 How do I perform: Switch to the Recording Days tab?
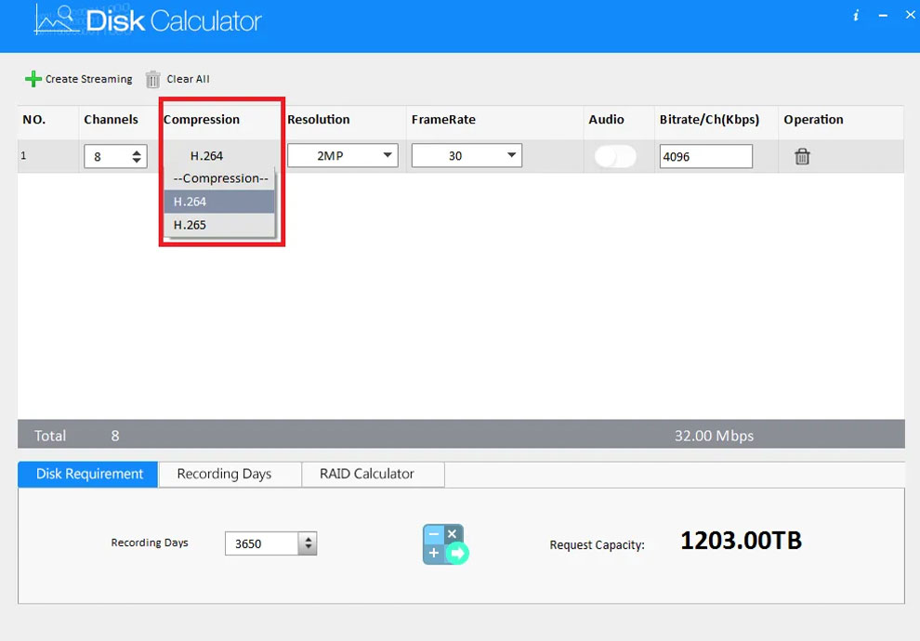tap(230, 474)
